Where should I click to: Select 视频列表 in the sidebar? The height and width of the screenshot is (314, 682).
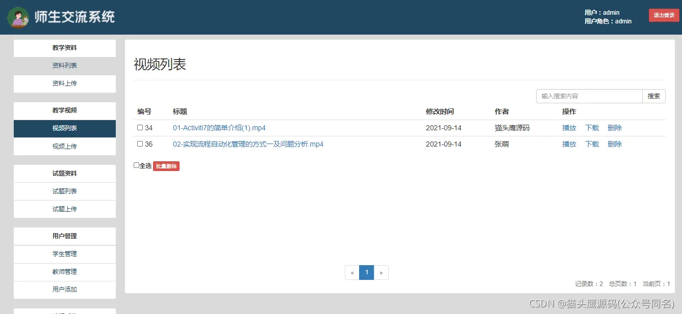tap(65, 128)
